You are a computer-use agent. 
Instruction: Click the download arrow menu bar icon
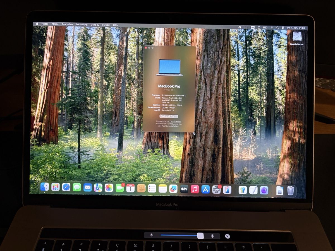point(259,28)
